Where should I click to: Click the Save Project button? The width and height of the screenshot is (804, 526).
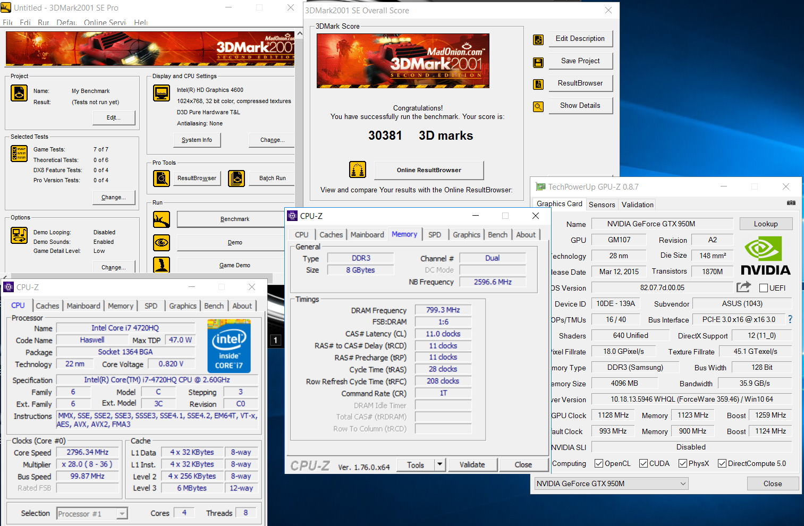(580, 61)
